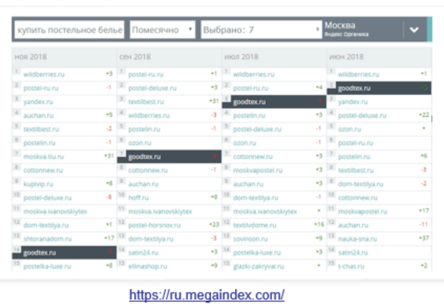The height and width of the screenshot is (308, 444).
Task: Select highlighted goodtex.ru in июл 2018
Action: click(274, 102)
